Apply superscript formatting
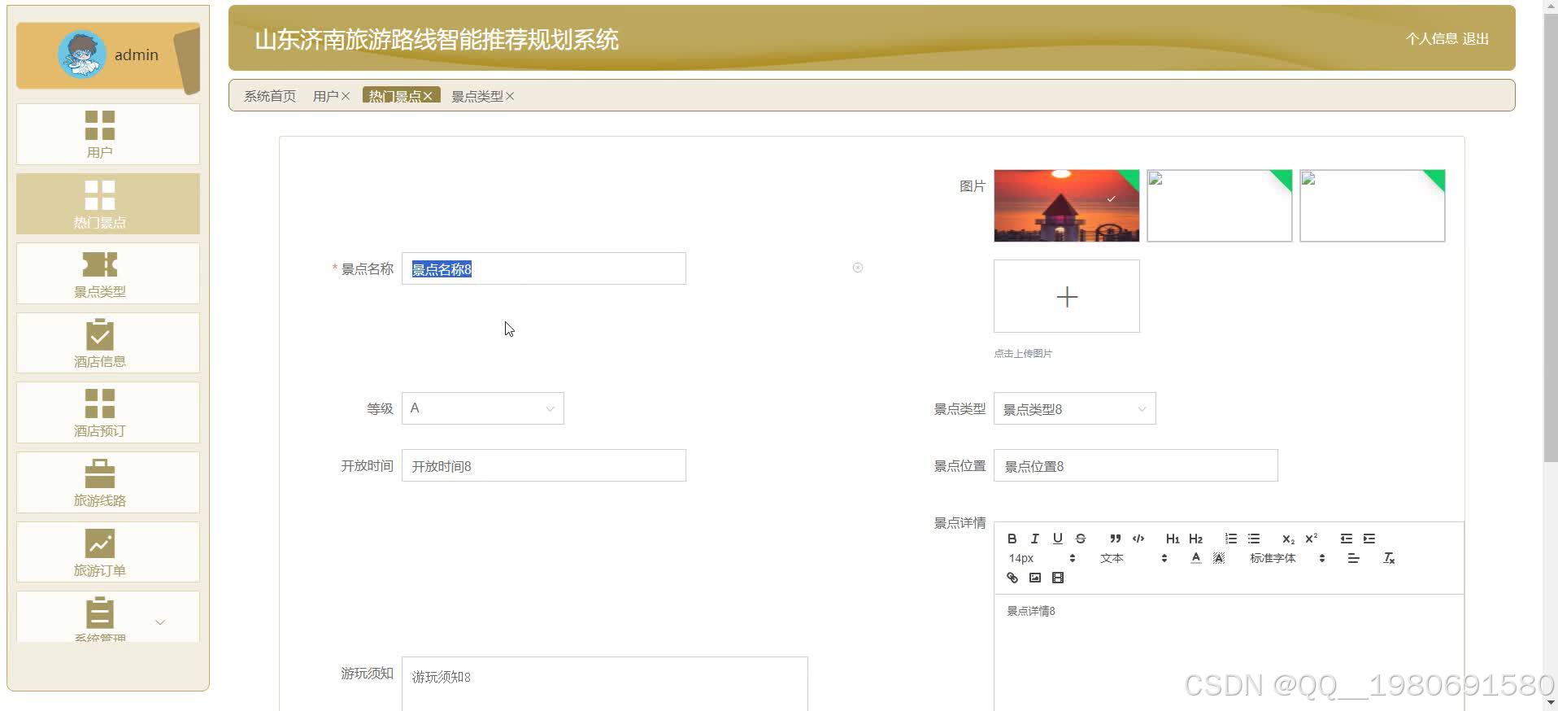The height and width of the screenshot is (711, 1558). (1311, 539)
